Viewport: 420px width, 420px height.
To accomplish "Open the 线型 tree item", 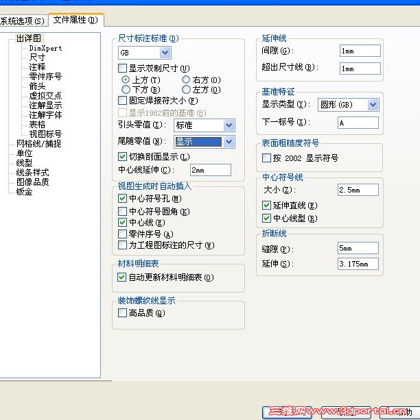I will [x=24, y=162].
